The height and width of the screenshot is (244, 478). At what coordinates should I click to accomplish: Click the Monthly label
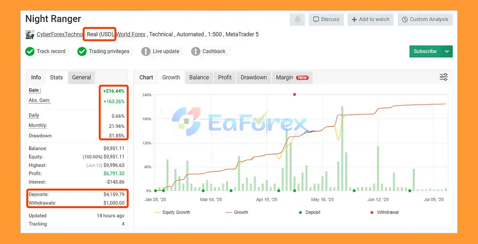38,126
